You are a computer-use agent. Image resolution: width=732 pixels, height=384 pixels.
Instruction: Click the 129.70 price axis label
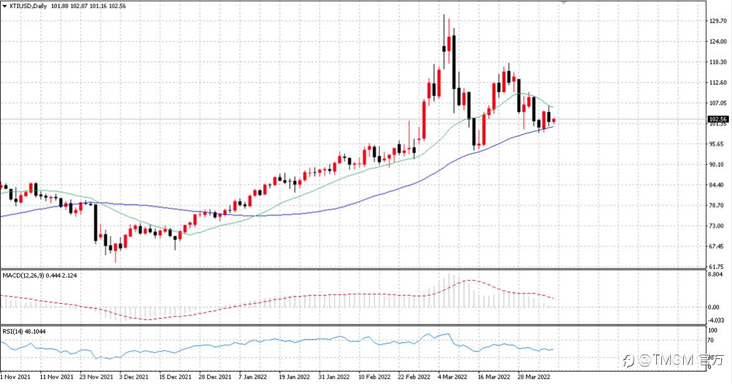[x=718, y=21]
